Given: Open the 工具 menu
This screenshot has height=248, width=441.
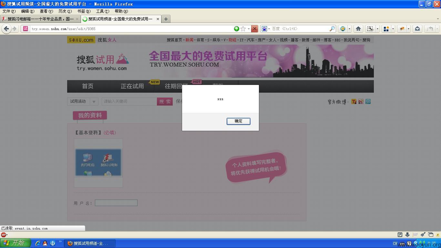Looking at the screenshot, I should (x=102, y=11).
